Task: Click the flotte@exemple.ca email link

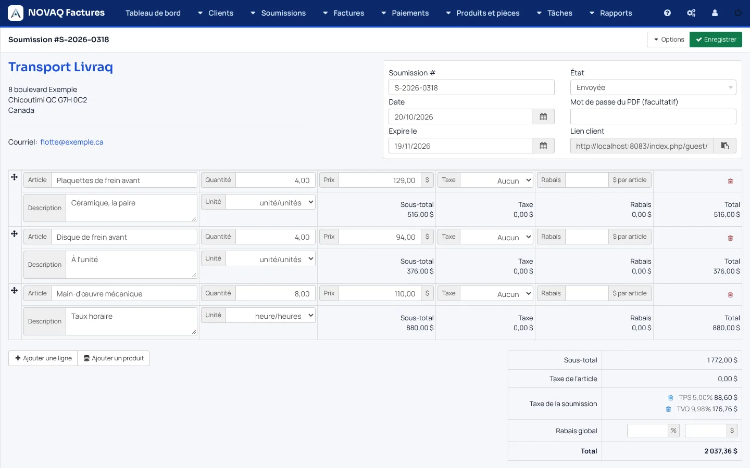Action: click(72, 142)
